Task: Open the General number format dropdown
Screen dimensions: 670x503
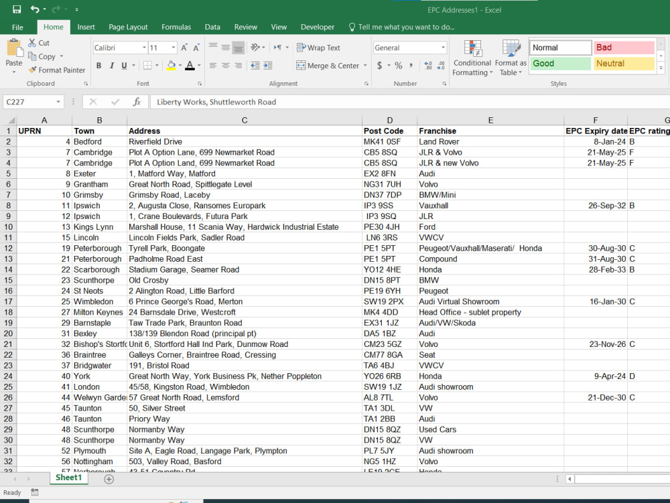Action: click(443, 48)
